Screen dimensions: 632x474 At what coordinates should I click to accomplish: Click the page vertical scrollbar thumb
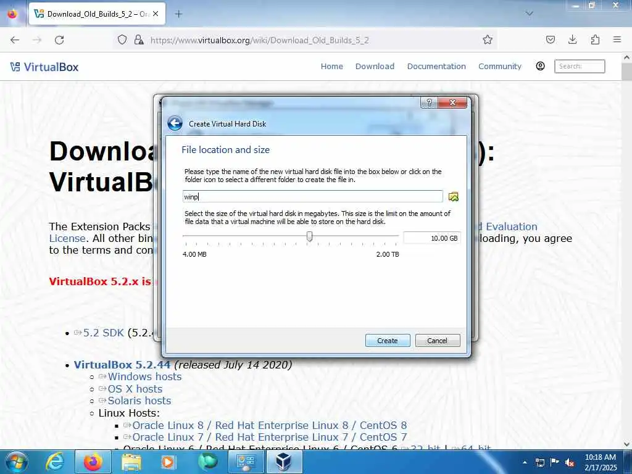[x=627, y=72]
